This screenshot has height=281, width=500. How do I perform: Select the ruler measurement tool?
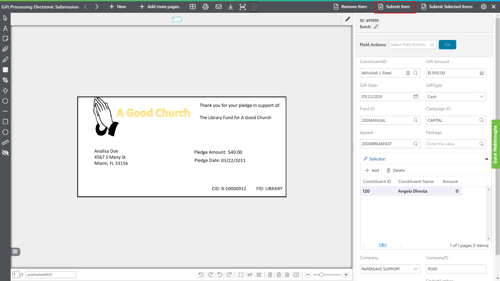tap(5, 143)
